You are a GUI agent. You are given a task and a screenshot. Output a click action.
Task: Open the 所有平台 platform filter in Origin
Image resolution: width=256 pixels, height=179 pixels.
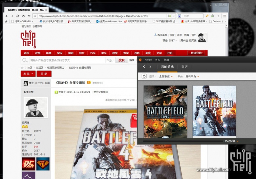coord(192,76)
